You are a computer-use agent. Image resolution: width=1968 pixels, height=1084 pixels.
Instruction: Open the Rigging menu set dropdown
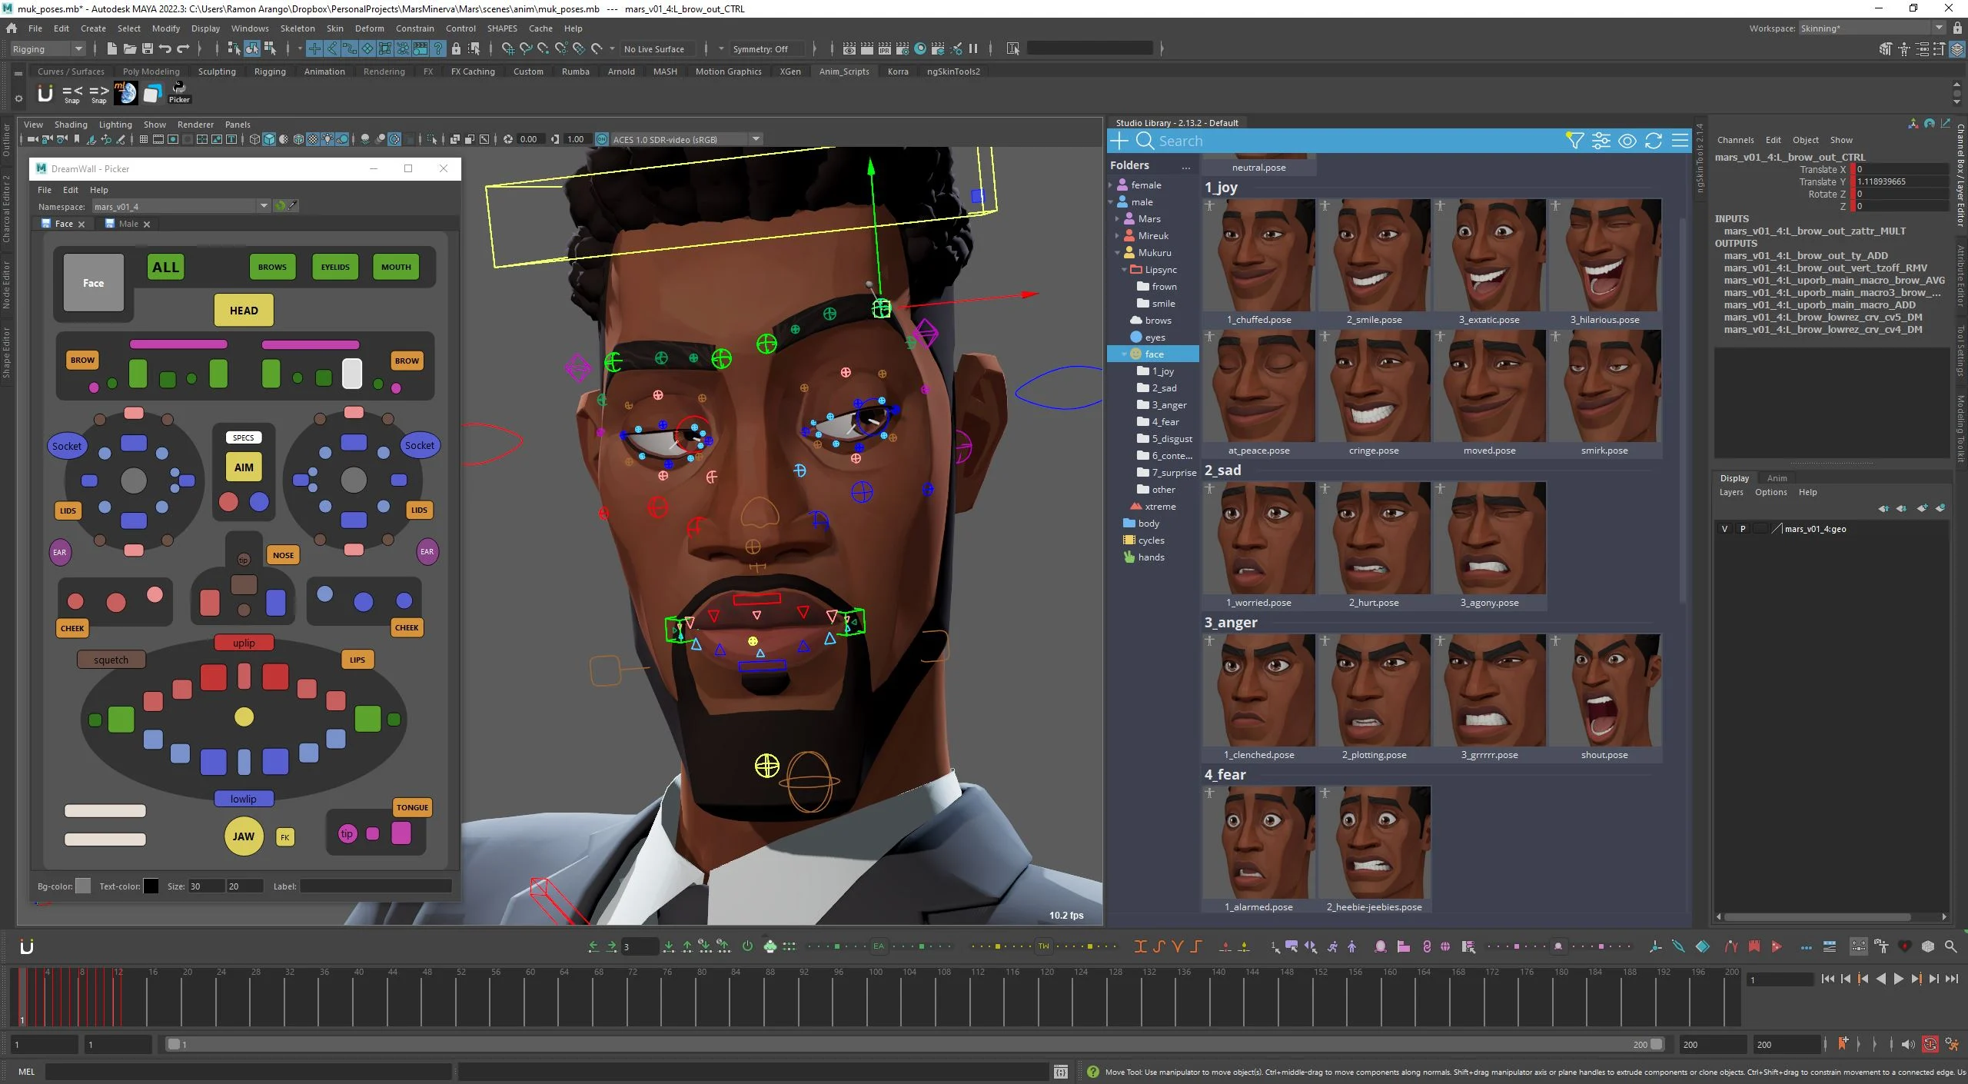click(78, 49)
